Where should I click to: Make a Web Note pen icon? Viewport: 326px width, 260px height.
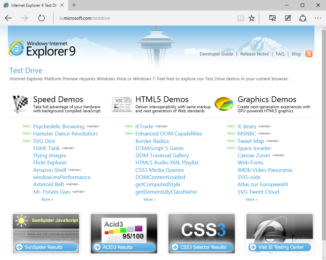(288, 18)
